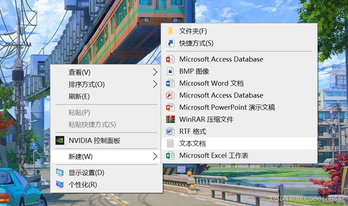348x206 pixels.
Task: Create a new RTF 格式 file
Action: tap(239, 131)
